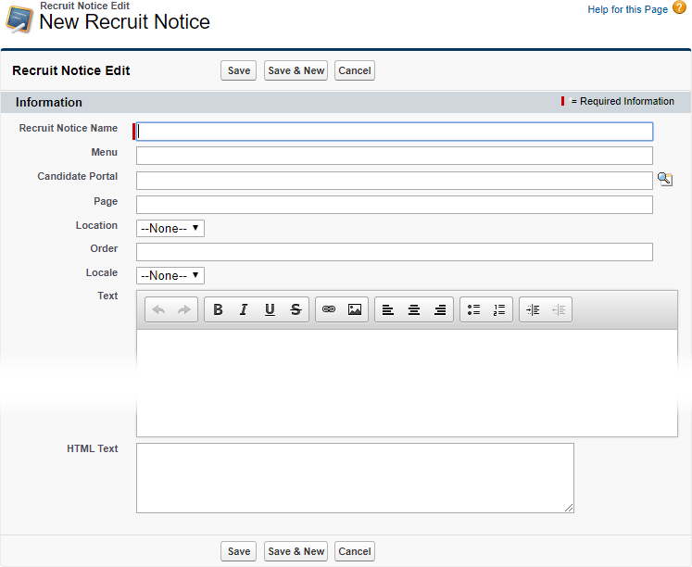The image size is (692, 567).
Task: Click the Bold formatting icon
Action: [218, 309]
